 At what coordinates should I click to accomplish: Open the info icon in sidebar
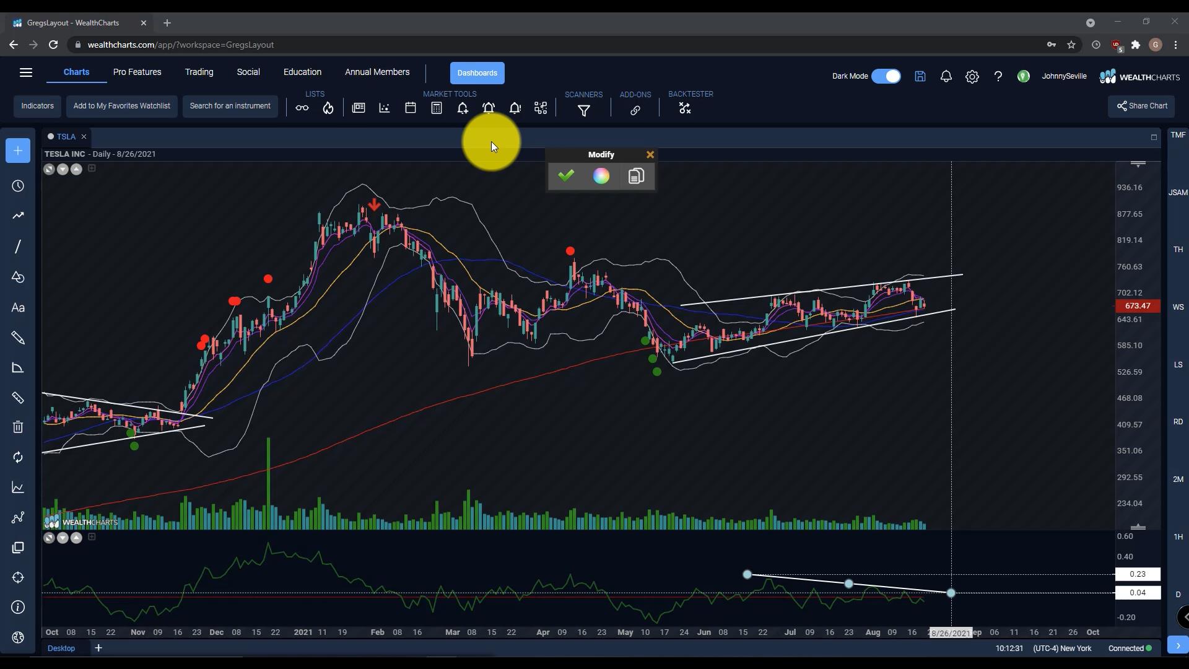click(x=18, y=607)
